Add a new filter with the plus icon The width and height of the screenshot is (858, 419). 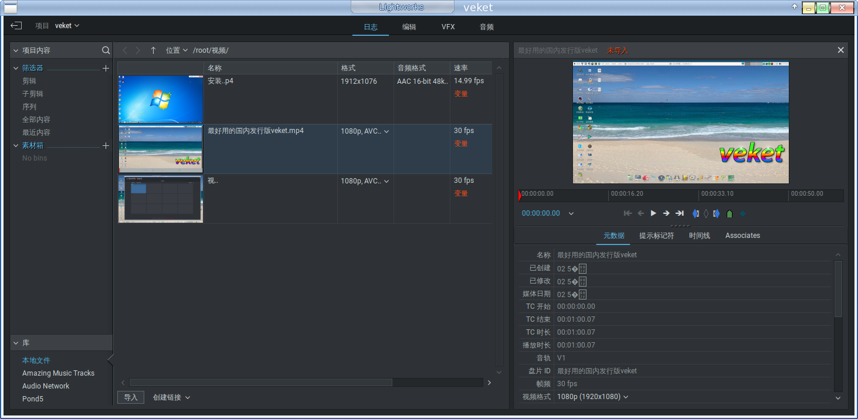click(x=106, y=68)
